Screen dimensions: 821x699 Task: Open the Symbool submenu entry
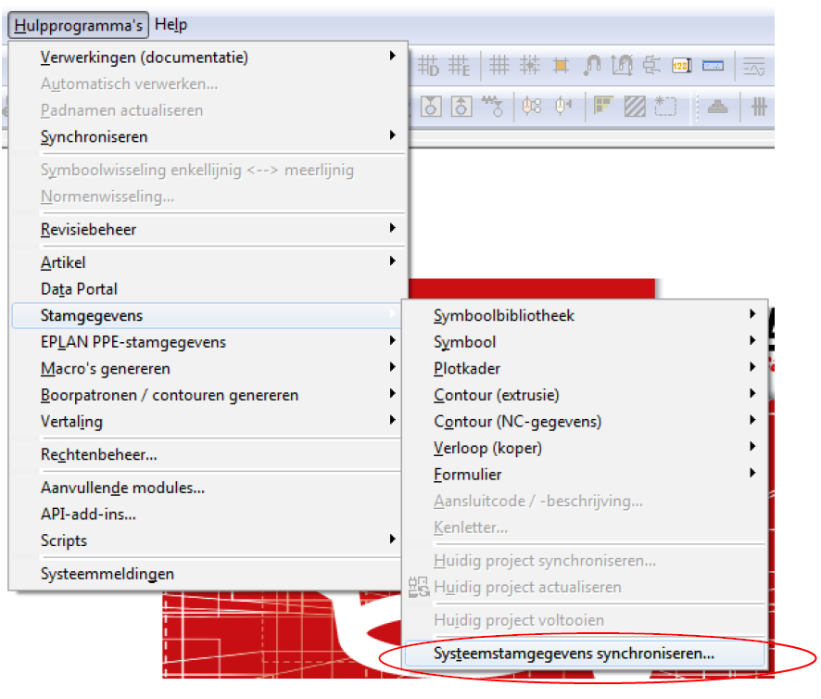[x=585, y=342]
